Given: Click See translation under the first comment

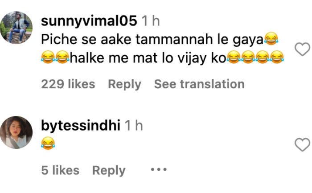Looking at the screenshot, I should (x=199, y=84).
